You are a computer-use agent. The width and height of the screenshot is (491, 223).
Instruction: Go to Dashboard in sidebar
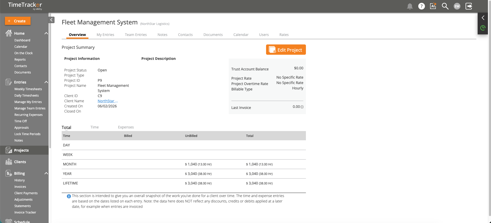[22, 40]
